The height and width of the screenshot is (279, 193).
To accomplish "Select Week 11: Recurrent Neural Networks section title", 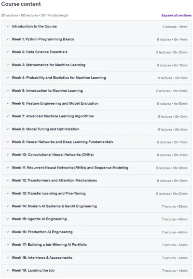I will [70, 167].
